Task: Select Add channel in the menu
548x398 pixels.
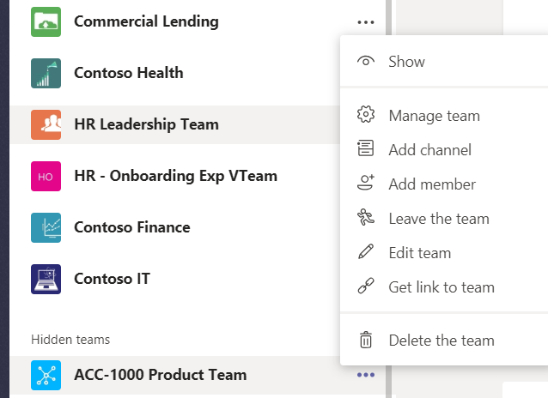Action: [429, 150]
